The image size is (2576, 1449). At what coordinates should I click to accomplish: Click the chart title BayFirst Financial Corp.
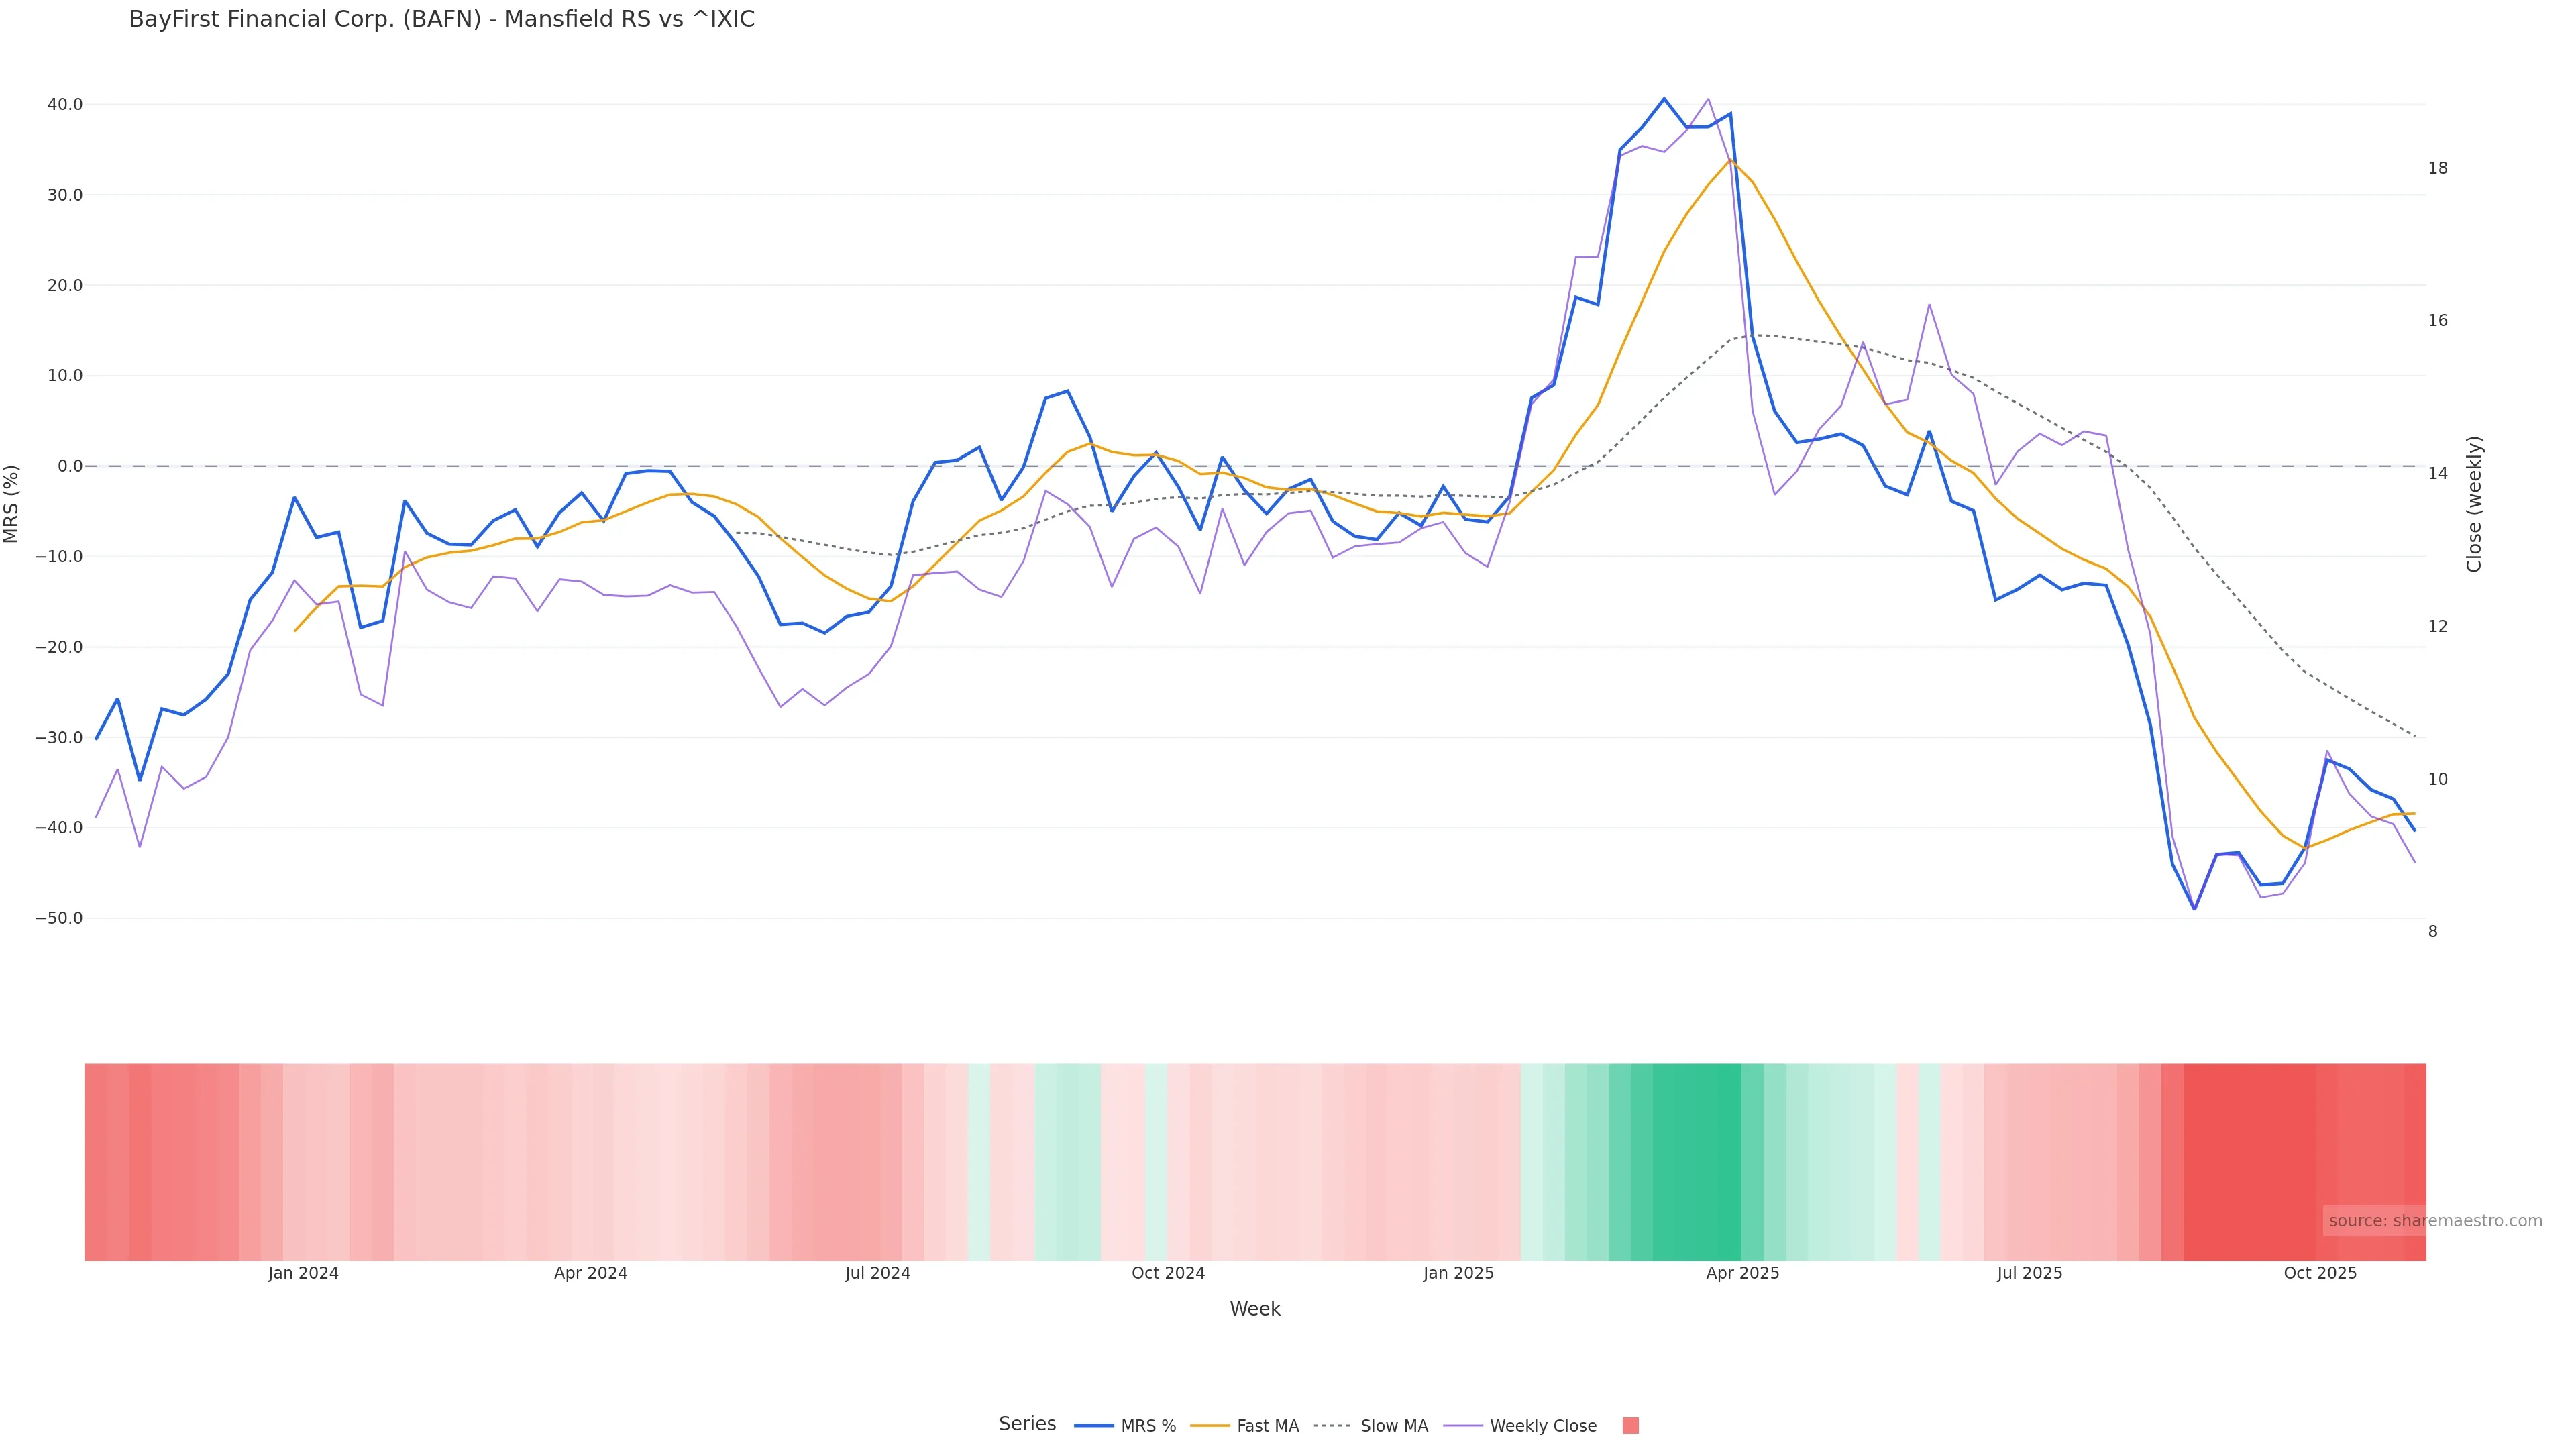[x=441, y=19]
